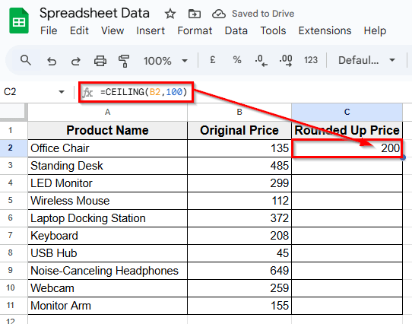Undo the last action
The height and width of the screenshot is (324, 412).
52,61
